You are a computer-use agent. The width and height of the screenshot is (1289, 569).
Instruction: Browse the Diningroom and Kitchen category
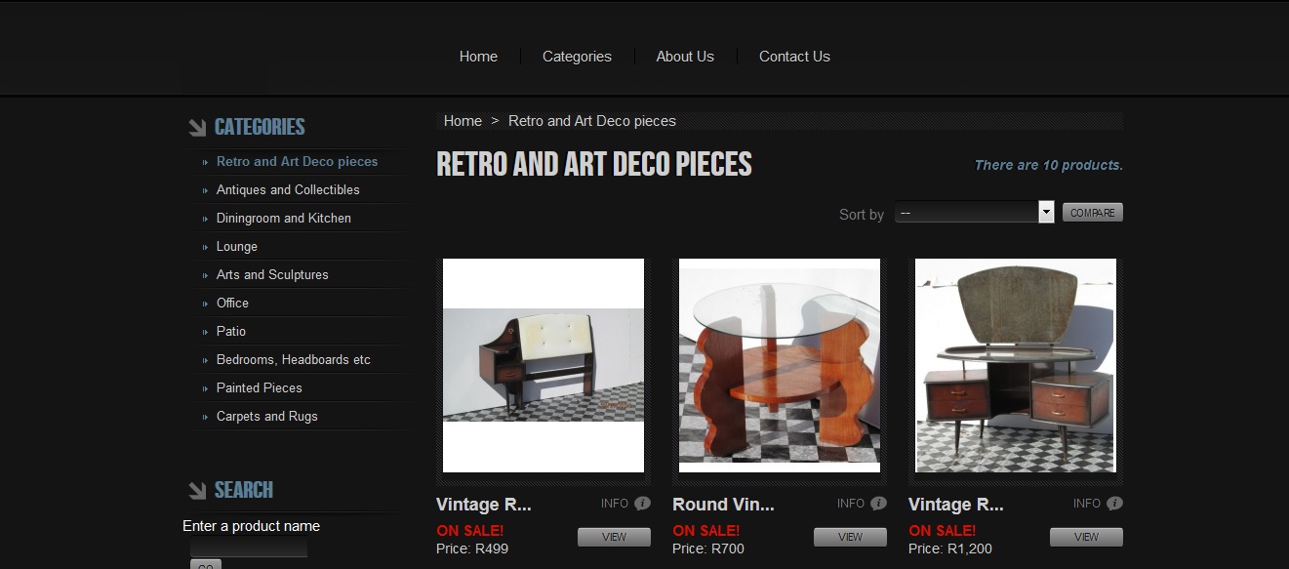coord(284,218)
